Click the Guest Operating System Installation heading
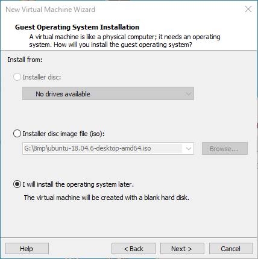Screen dimensions: 258x259 pos(77,27)
